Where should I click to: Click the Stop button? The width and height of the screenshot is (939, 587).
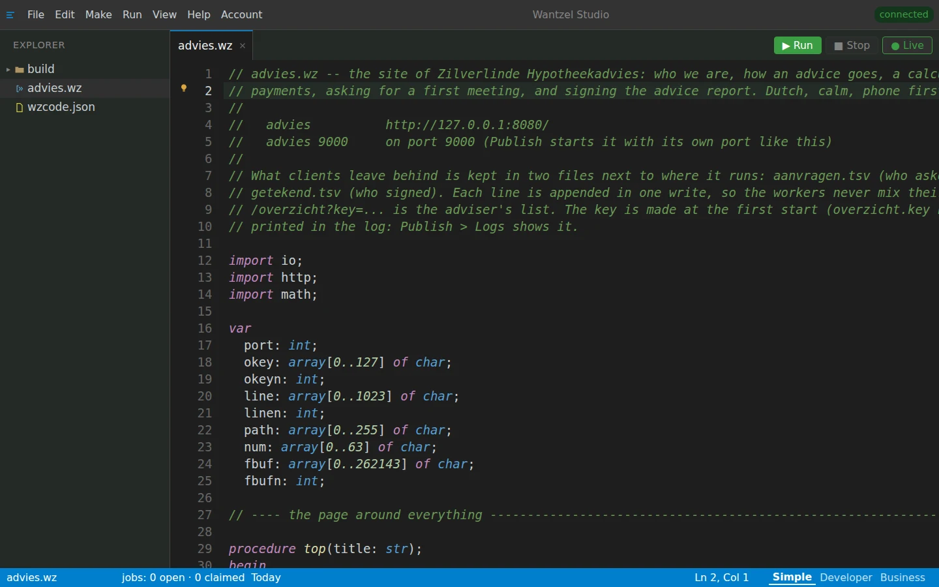pyautogui.click(x=852, y=46)
